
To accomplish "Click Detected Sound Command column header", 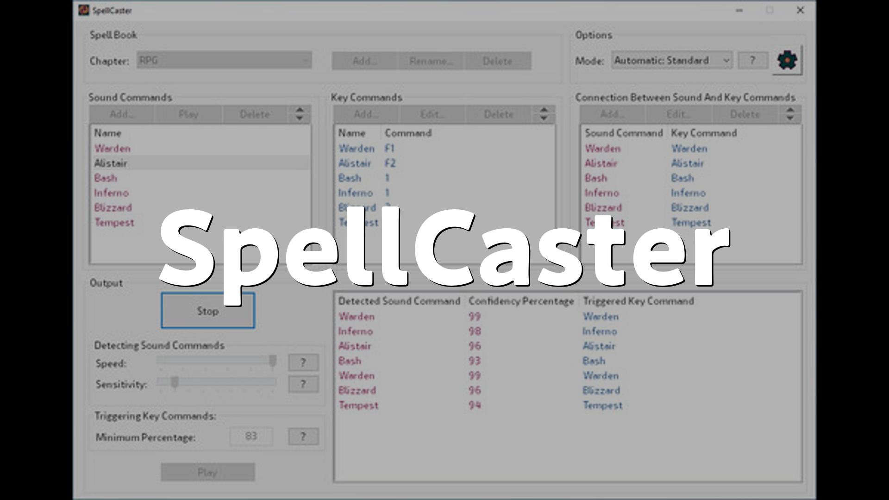I will [x=399, y=301].
